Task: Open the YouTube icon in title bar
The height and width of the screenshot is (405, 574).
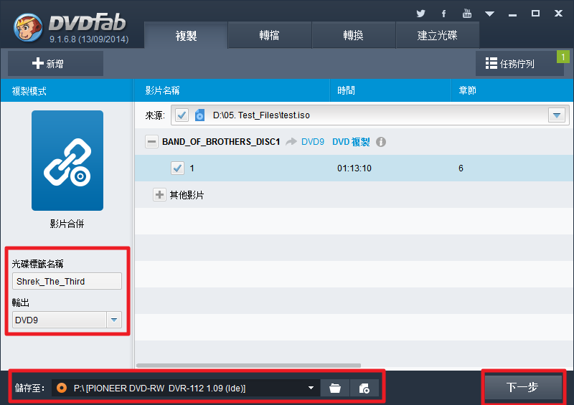Action: 467,14
